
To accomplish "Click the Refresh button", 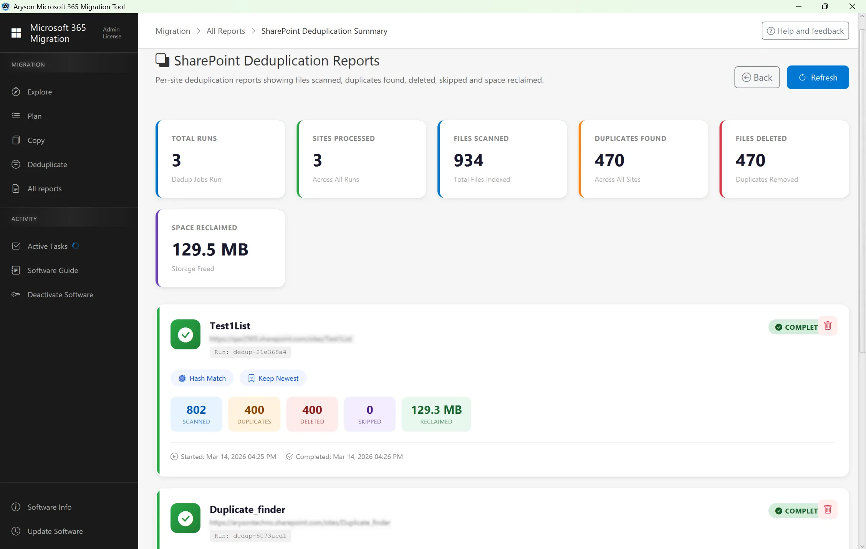I will click(818, 78).
